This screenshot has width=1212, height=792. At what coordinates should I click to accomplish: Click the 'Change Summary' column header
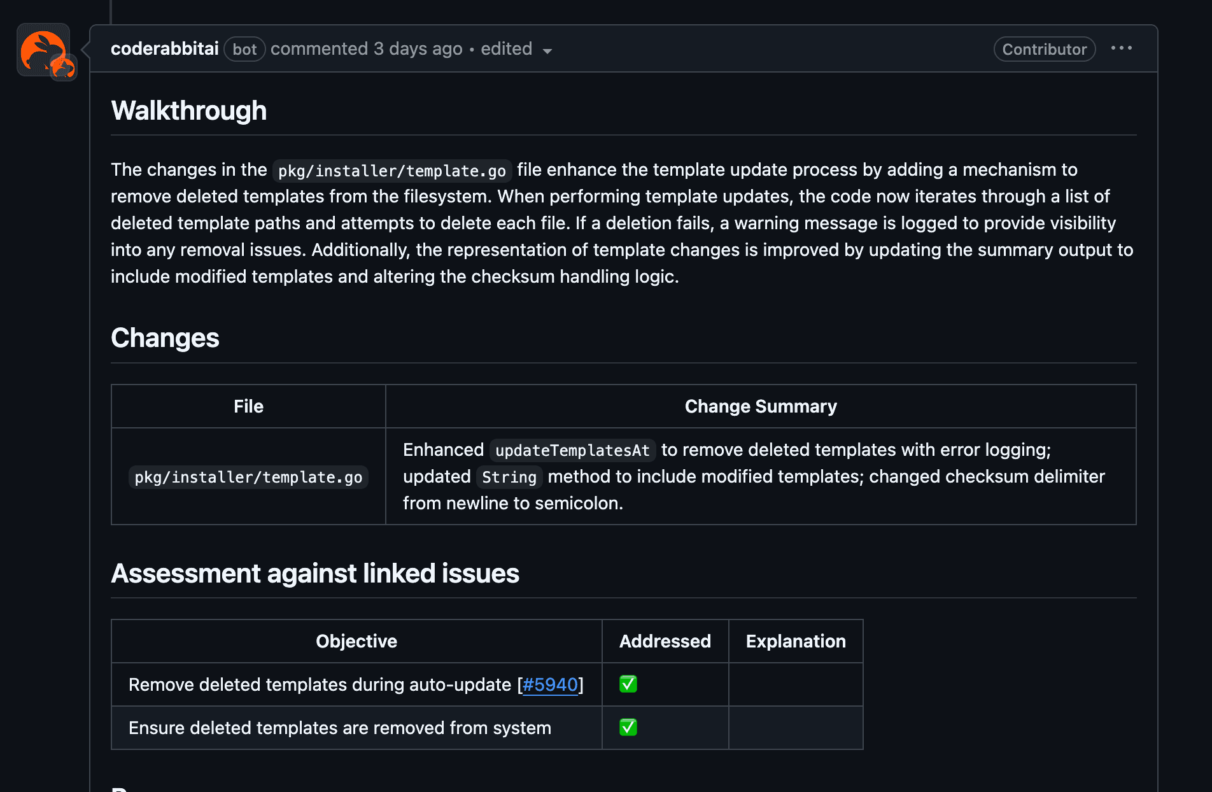(760, 406)
